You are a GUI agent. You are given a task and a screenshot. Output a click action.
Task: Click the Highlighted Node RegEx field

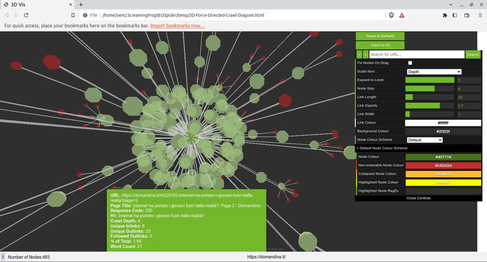(x=443, y=191)
